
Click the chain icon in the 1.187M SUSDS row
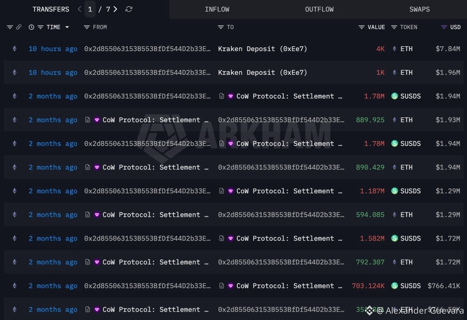[x=15, y=191]
